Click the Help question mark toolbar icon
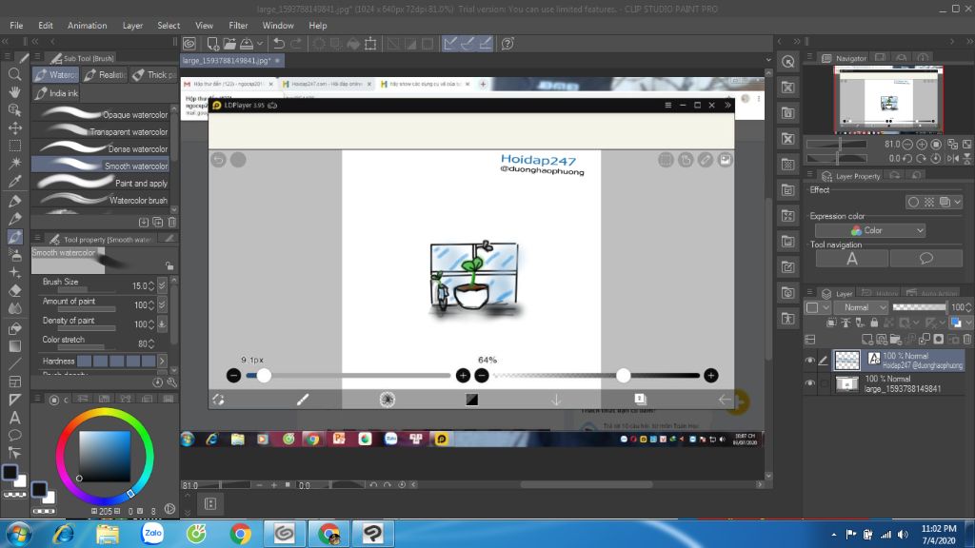Viewport: 975px width, 548px height. (x=507, y=44)
